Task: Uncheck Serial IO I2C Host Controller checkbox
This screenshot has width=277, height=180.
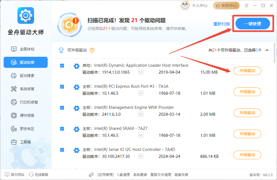Action: tap(62, 150)
